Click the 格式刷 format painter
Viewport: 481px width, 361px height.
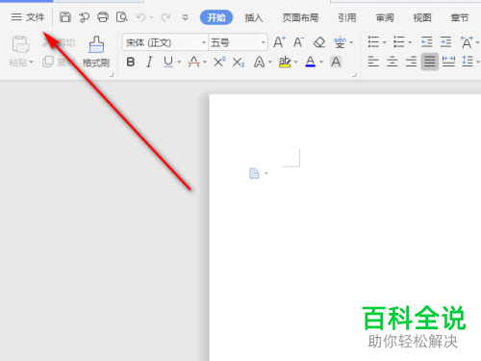[x=96, y=51]
